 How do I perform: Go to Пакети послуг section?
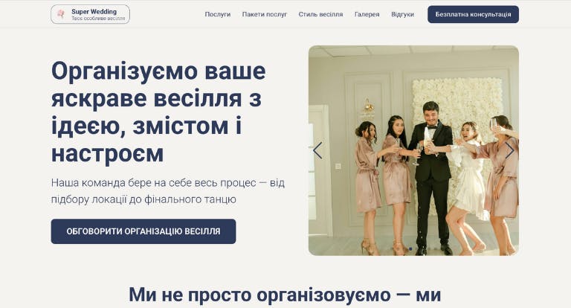click(265, 14)
